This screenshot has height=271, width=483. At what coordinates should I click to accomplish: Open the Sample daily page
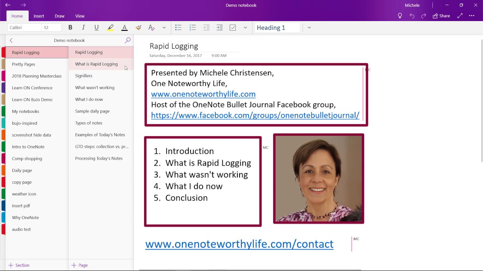101,111
